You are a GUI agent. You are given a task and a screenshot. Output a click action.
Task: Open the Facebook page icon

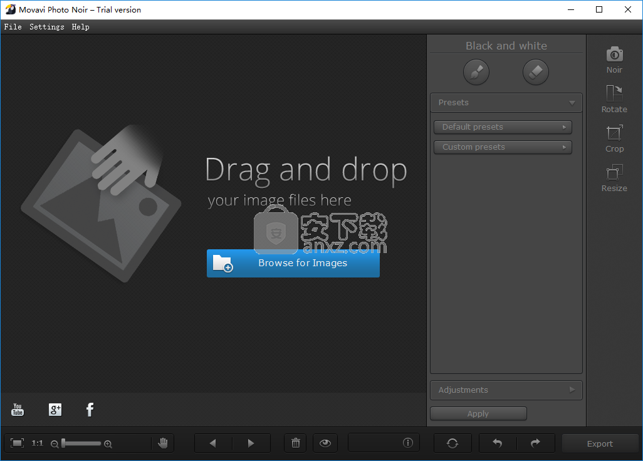coord(90,410)
